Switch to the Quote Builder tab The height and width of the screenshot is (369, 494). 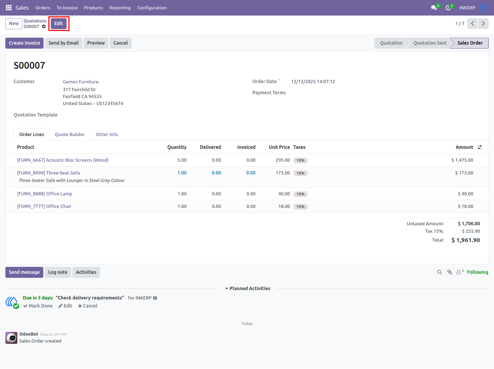click(x=70, y=134)
